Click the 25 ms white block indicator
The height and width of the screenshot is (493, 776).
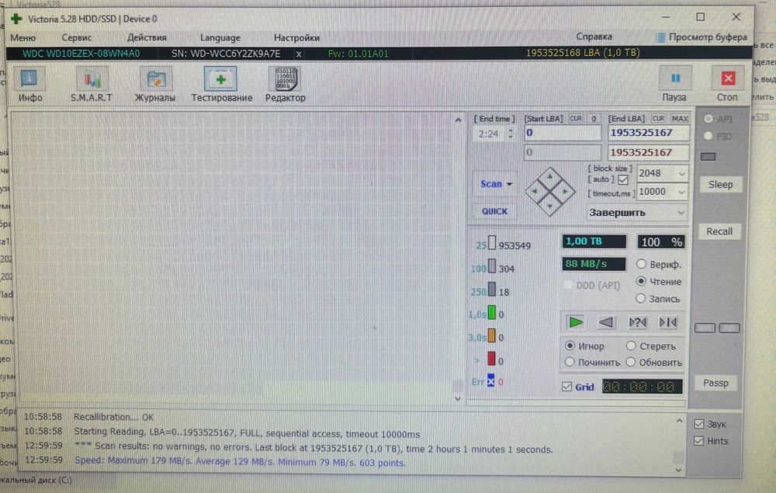coord(491,242)
